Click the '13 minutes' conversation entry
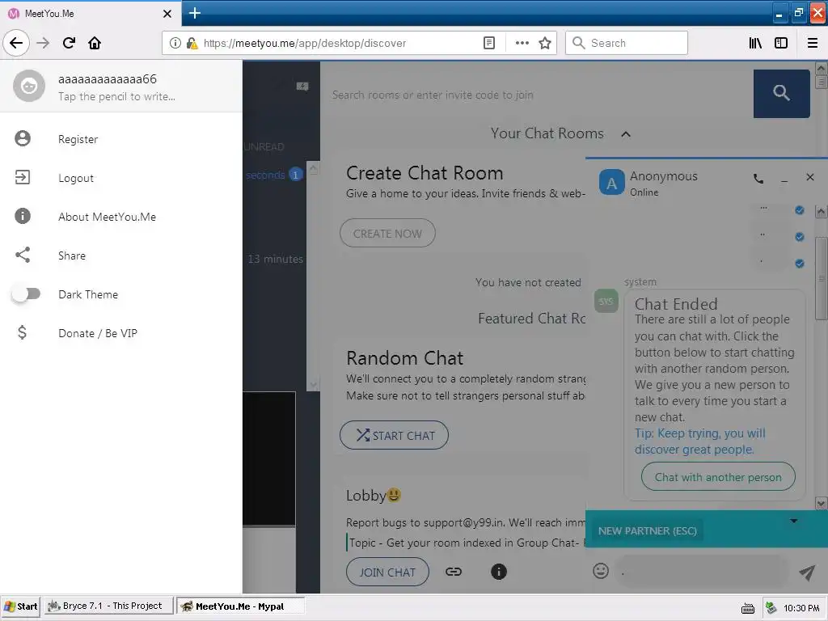 coord(275,259)
